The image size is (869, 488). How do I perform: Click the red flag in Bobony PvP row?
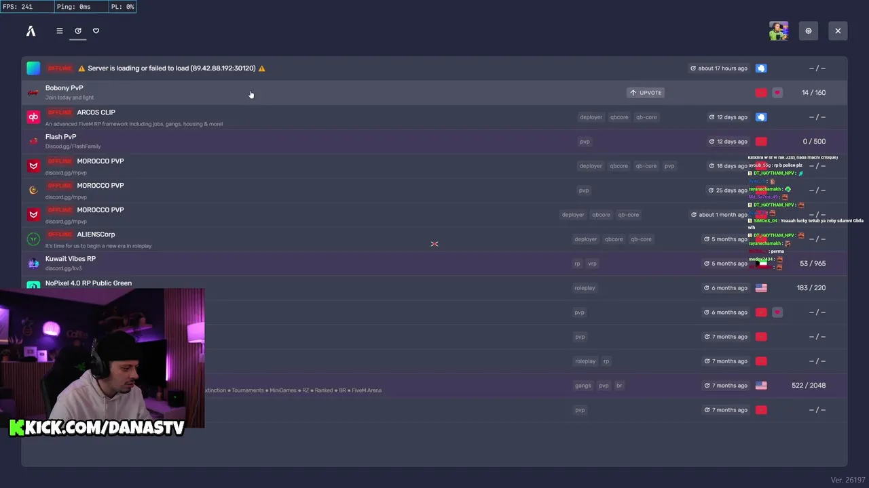click(x=761, y=93)
